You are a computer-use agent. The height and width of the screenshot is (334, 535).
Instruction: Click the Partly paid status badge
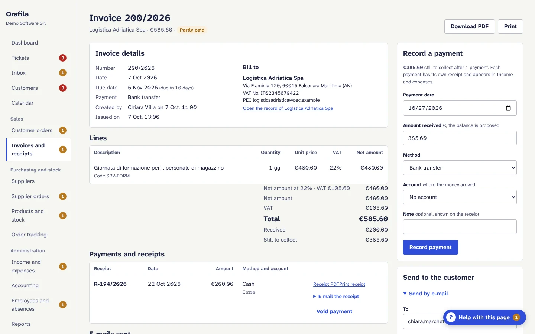192,30
